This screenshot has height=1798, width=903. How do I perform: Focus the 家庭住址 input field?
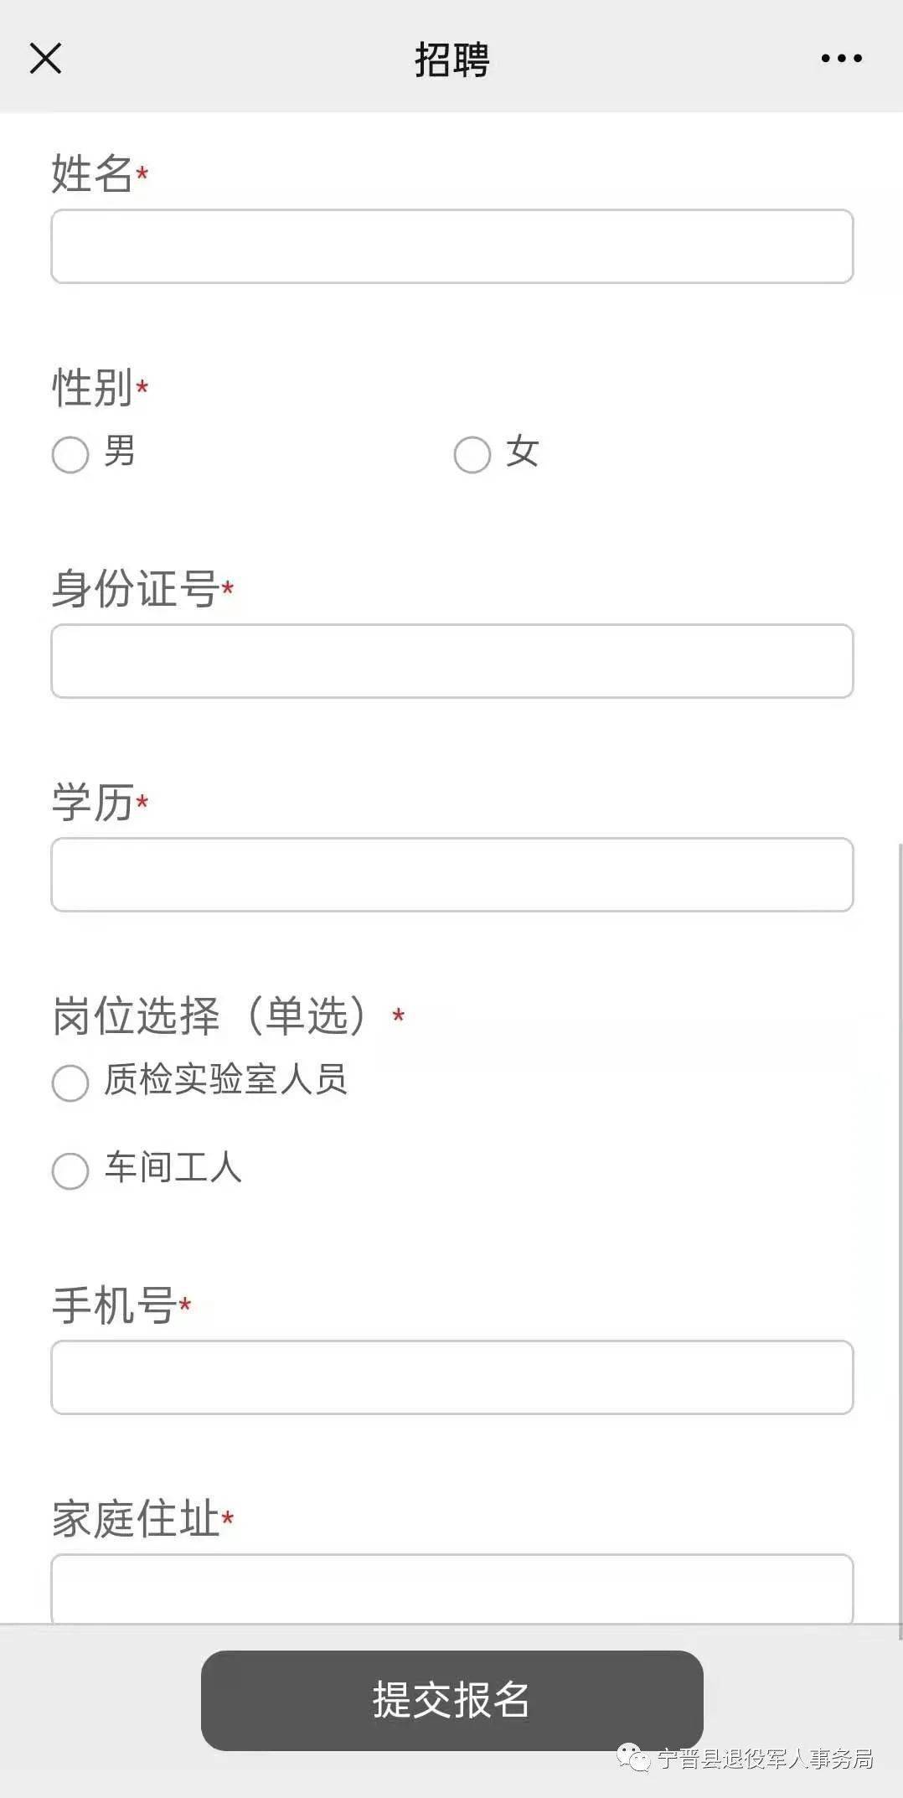(452, 1589)
